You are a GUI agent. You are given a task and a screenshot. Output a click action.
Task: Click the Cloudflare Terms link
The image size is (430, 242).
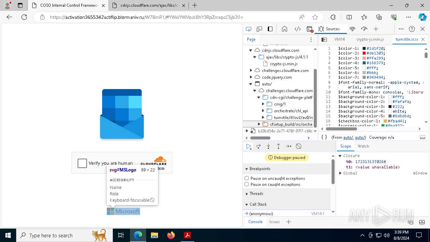pos(161,168)
